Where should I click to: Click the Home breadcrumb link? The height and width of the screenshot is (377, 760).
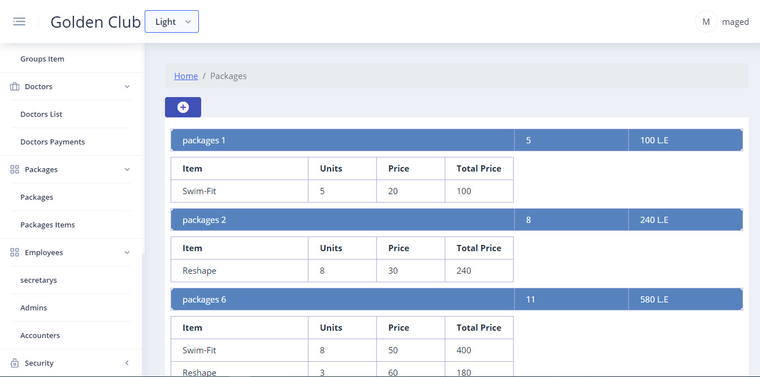[x=186, y=76]
